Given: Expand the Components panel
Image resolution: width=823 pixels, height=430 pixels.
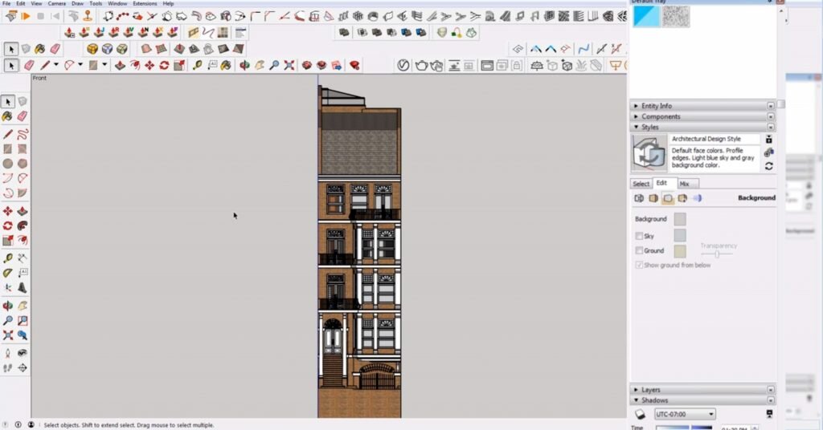Looking at the screenshot, I should tap(703, 117).
